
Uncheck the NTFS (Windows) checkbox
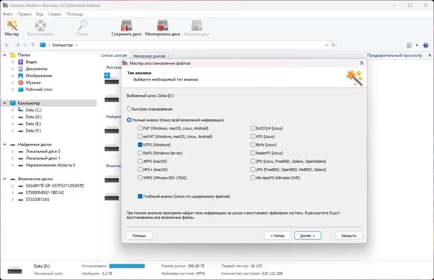click(x=140, y=145)
